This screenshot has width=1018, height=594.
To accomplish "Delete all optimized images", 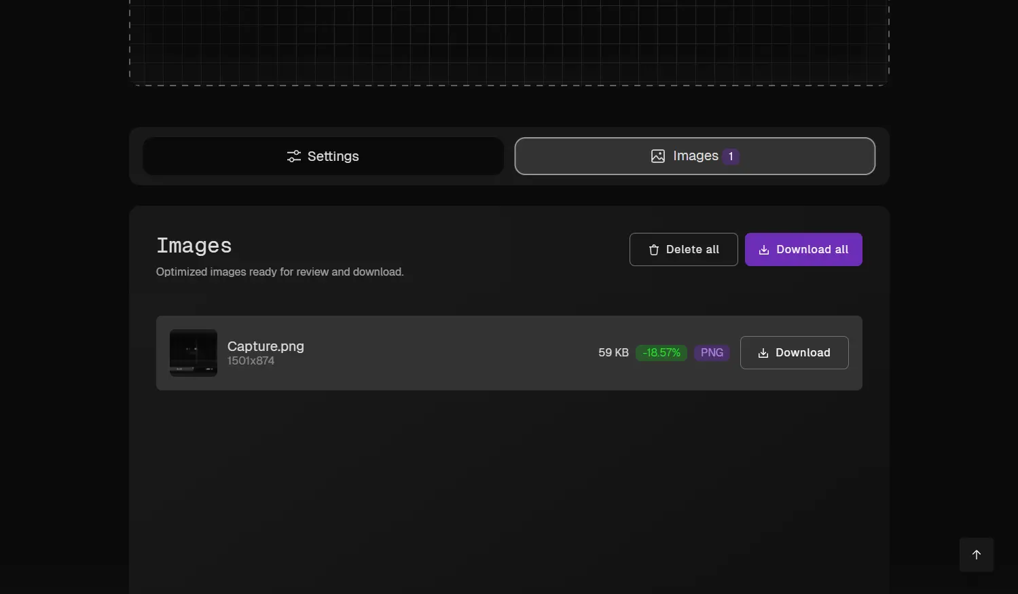I will tap(683, 249).
